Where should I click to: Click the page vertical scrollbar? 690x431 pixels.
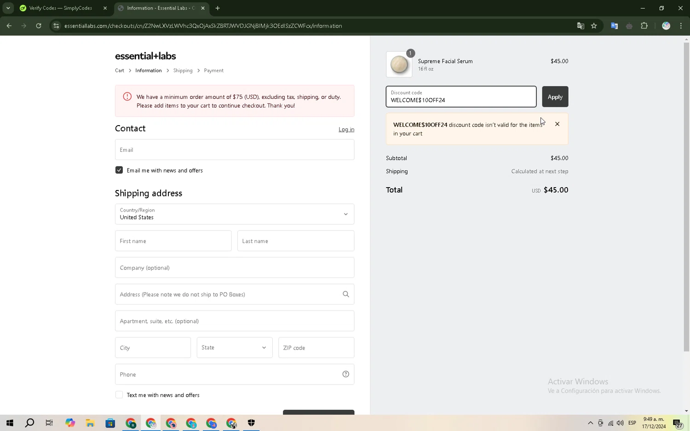pyautogui.click(x=686, y=197)
